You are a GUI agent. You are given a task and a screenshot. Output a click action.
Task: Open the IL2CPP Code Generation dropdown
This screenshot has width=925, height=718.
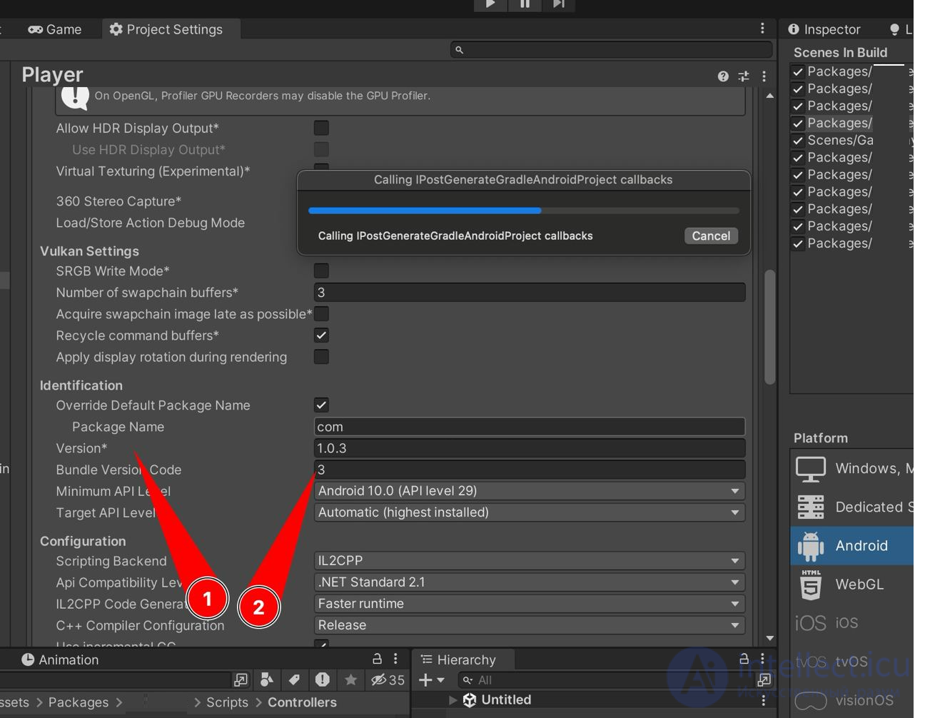click(530, 603)
